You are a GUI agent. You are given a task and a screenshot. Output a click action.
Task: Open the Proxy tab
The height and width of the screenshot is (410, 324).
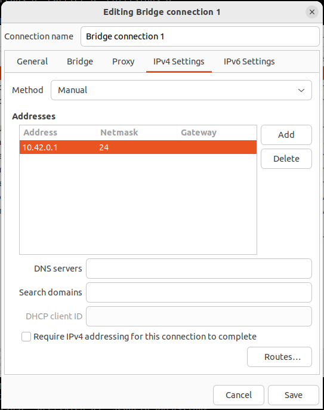tap(123, 61)
